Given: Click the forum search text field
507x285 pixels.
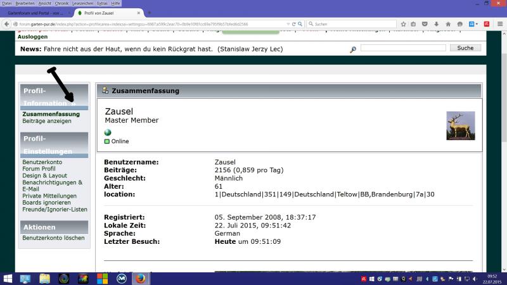Looking at the screenshot, I should 402,48.
